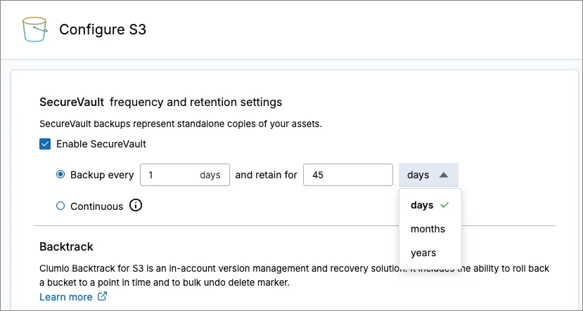This screenshot has height=311, width=583.
Task: Uncheck the Enable SecureVault checkbox
Action: (45, 144)
